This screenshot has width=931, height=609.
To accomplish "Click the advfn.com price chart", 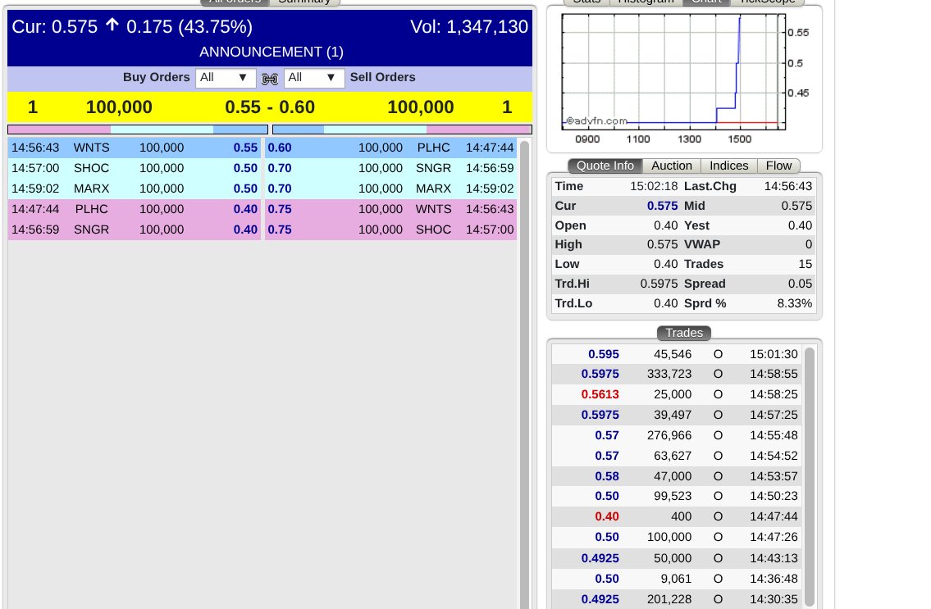I will [673, 72].
